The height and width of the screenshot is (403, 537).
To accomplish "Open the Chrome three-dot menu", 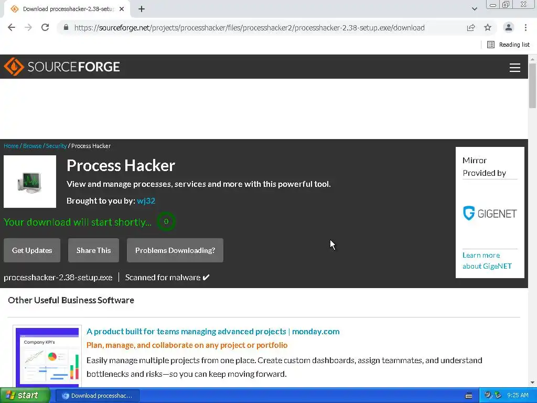I will point(525,27).
